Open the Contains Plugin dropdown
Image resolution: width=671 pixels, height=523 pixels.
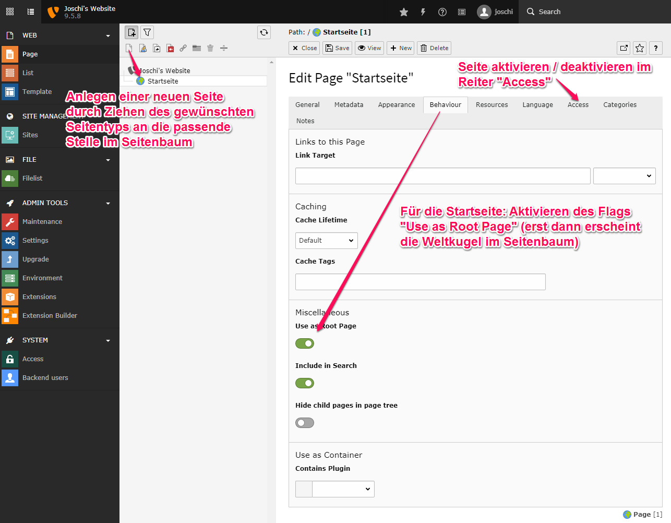point(343,489)
